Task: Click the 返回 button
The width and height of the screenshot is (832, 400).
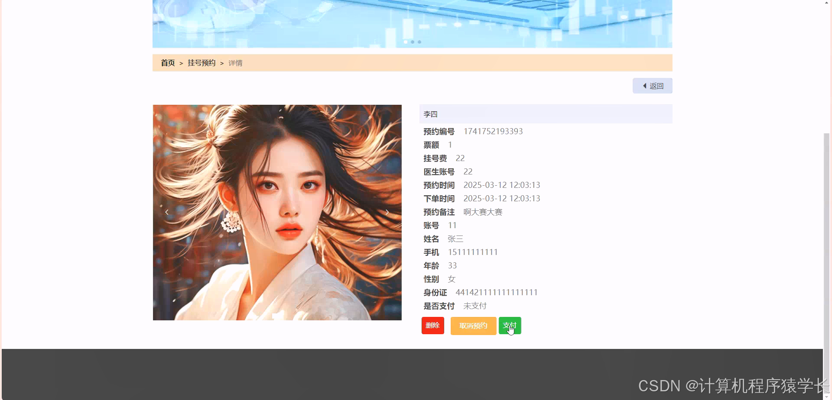Action: pyautogui.click(x=652, y=86)
